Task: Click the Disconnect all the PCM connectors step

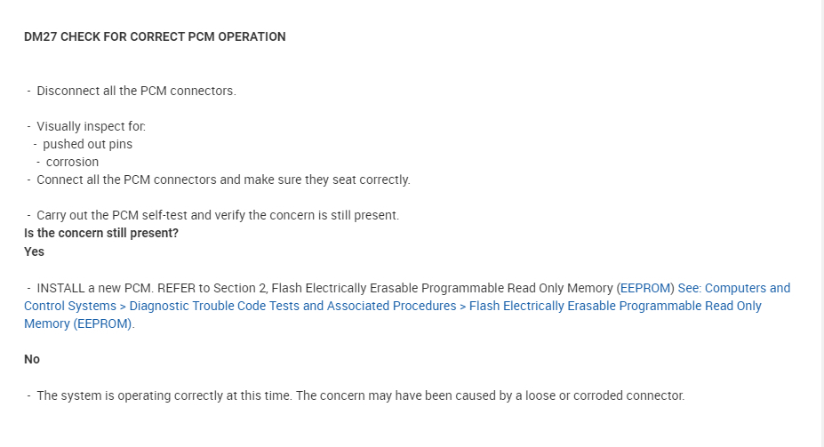Action: point(136,91)
